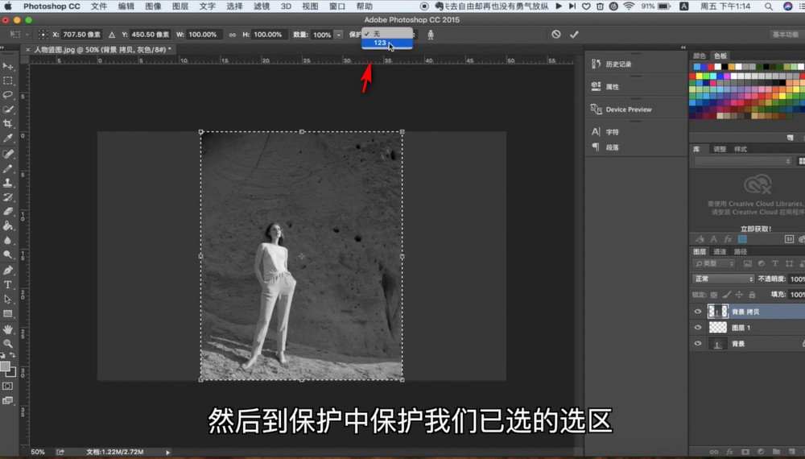Click the X position field
The image size is (805, 459).
81,35
